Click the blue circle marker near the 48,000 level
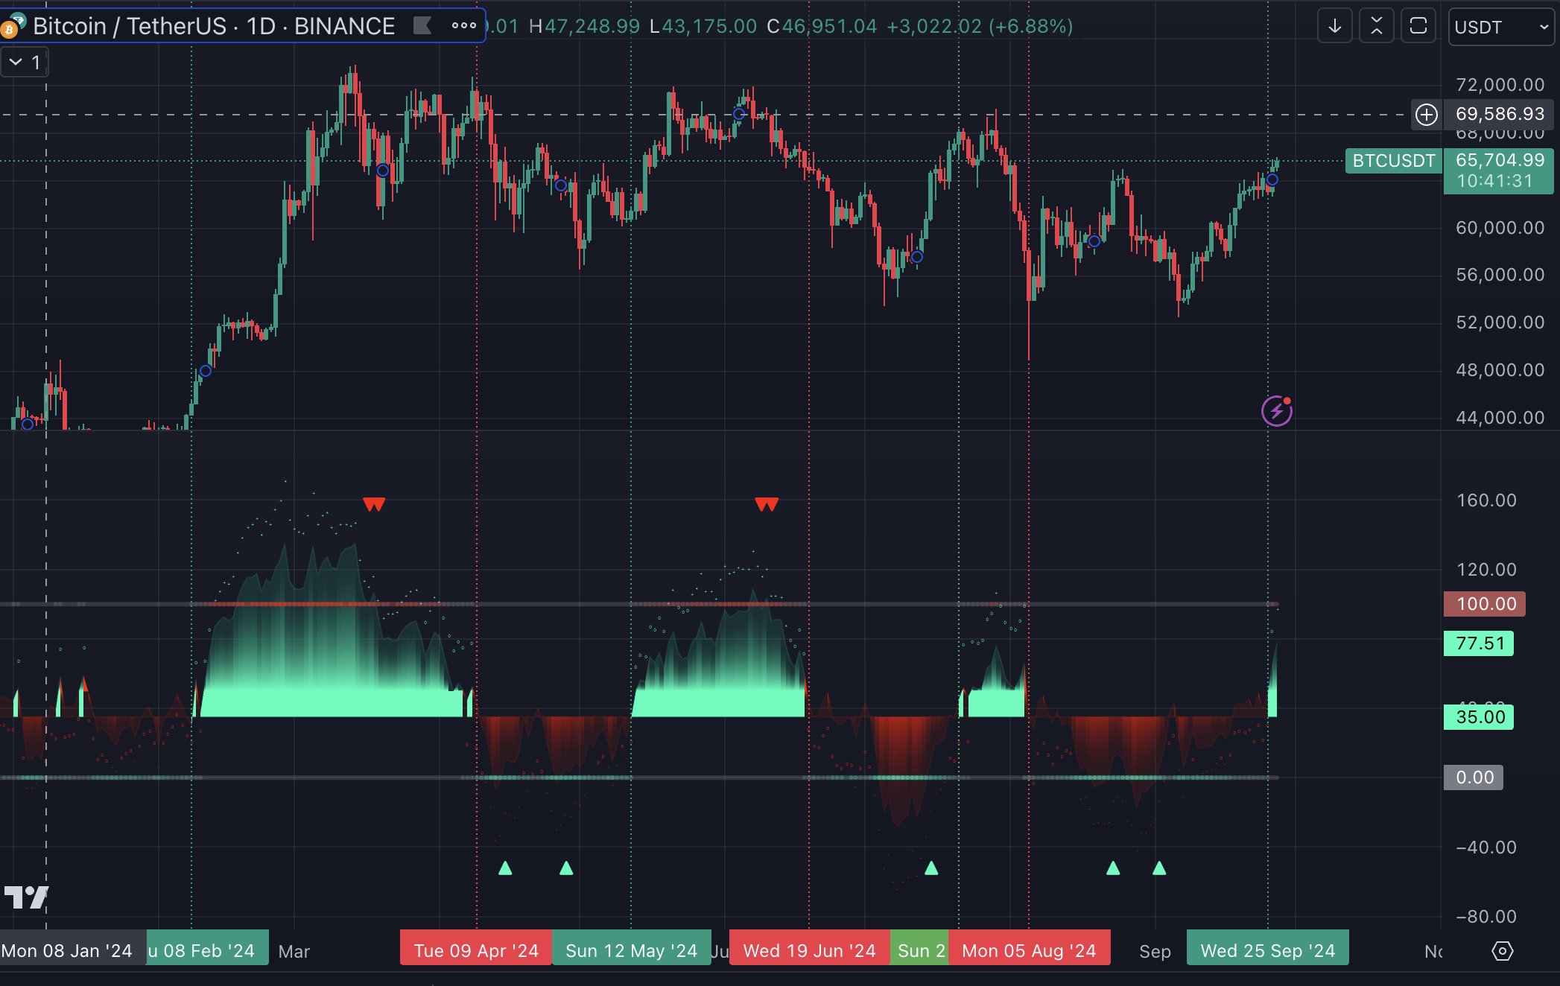Viewport: 1560px width, 986px height. (x=206, y=371)
